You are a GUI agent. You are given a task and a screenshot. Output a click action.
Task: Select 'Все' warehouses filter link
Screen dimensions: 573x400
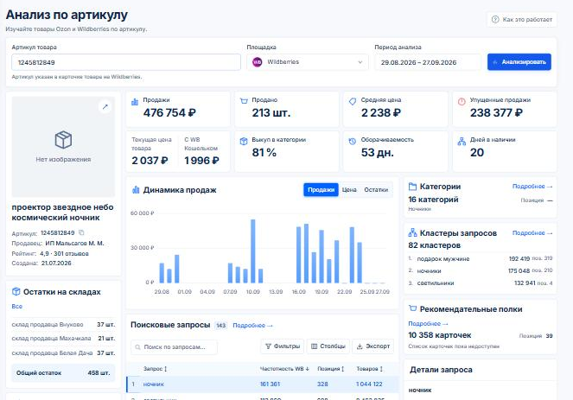(x=16, y=307)
